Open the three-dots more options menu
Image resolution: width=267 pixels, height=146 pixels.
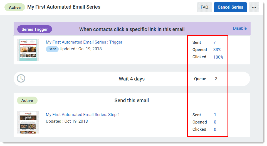[x=254, y=7]
